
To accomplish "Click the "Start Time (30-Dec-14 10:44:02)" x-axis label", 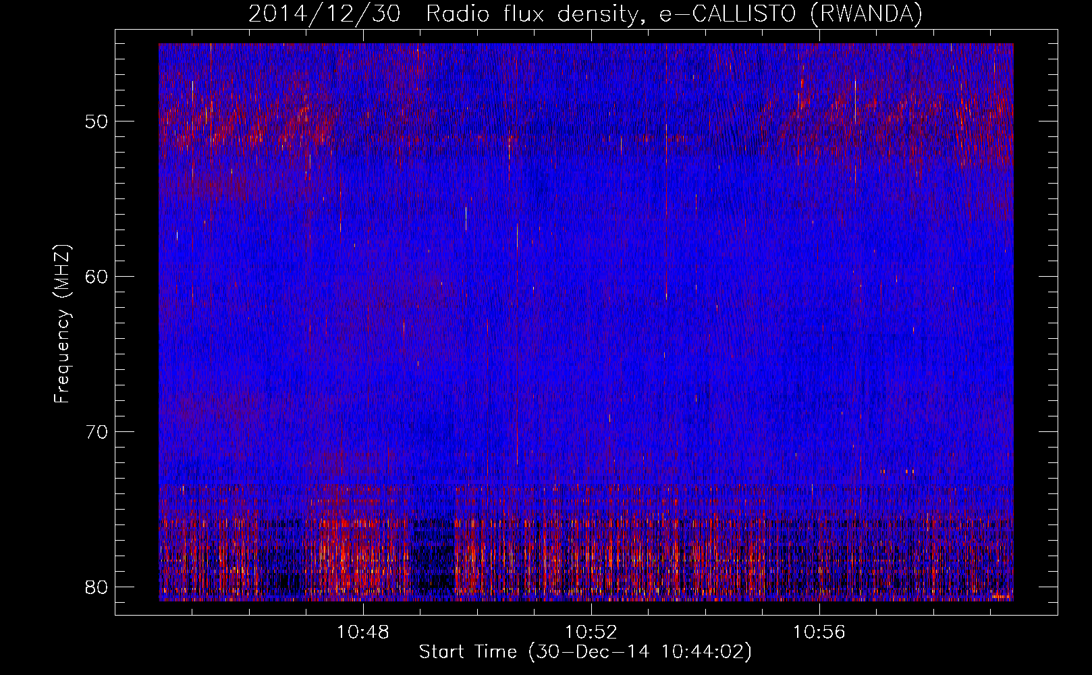I will pos(585,652).
